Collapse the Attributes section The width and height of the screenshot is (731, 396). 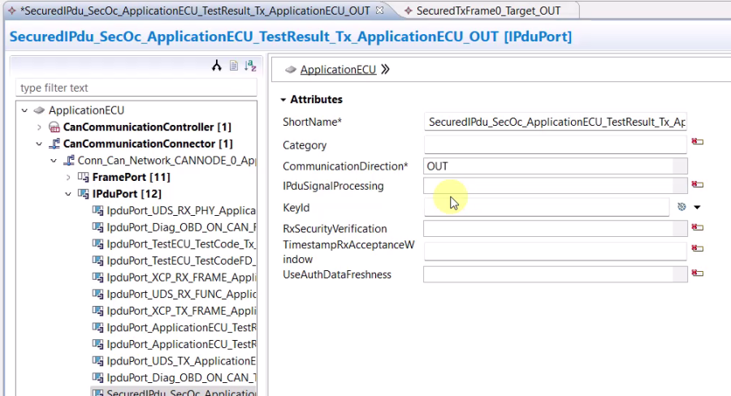click(x=283, y=100)
